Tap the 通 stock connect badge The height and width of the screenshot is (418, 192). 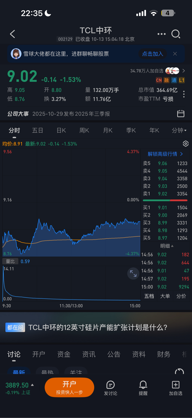point(174,80)
